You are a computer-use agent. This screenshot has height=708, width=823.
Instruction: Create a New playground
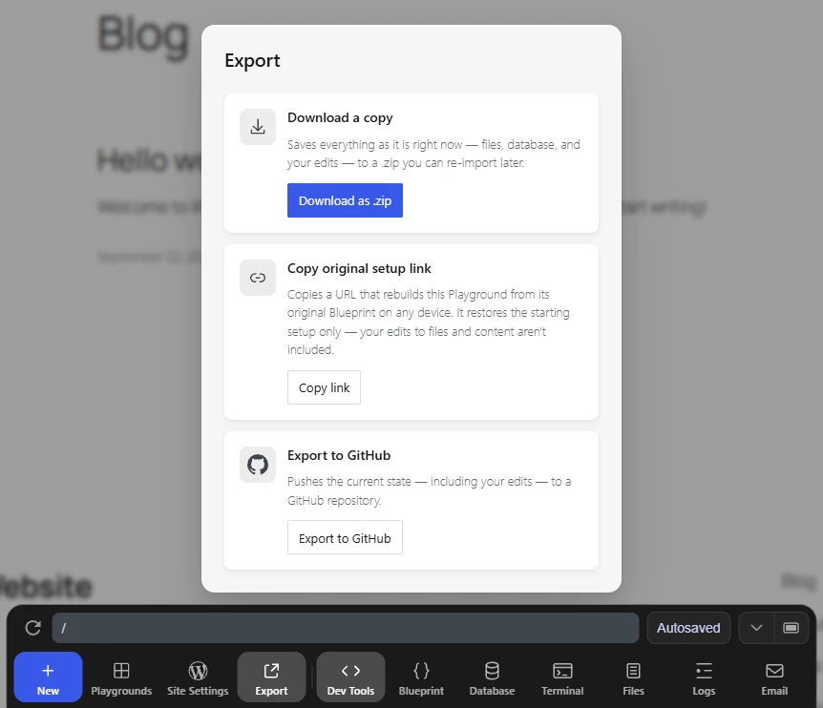tap(48, 677)
